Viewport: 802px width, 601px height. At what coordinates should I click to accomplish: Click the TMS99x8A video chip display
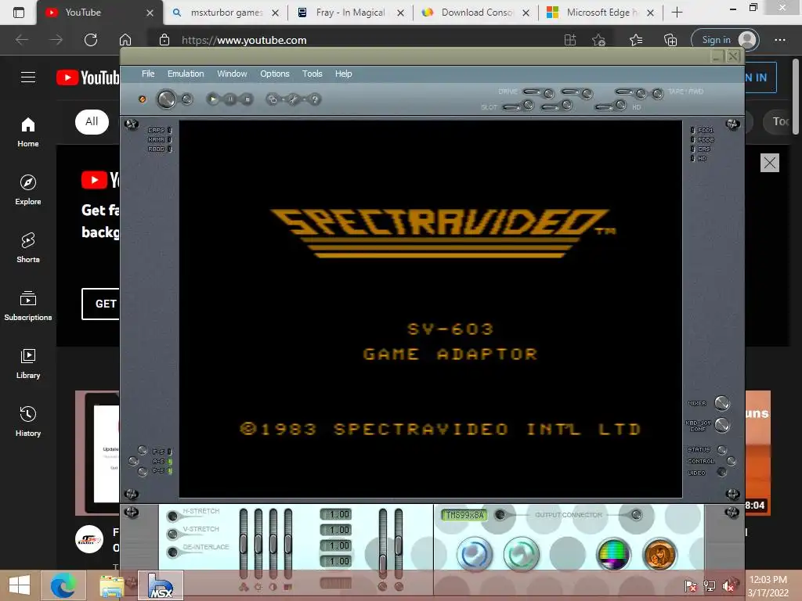pos(464,515)
